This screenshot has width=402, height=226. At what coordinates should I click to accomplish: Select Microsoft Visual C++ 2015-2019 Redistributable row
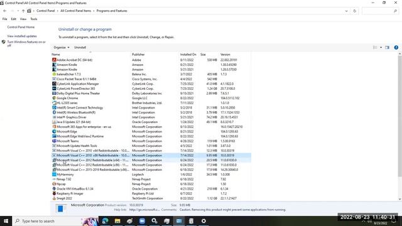151,169
